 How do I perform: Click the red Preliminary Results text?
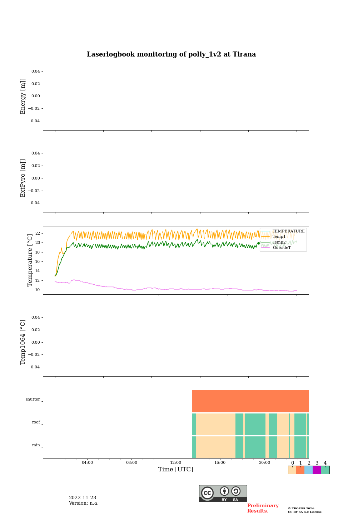(263, 508)
